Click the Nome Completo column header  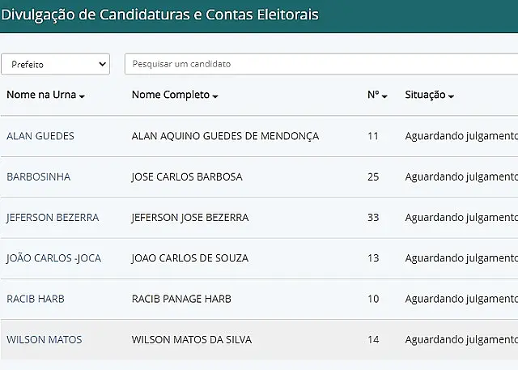coord(171,95)
